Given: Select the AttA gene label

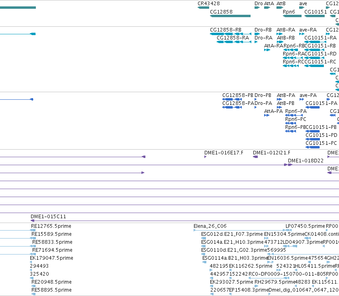Looking at the screenshot, I should (x=269, y=4).
